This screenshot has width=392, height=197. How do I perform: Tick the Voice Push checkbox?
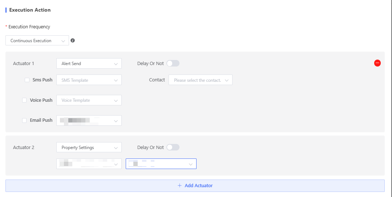pos(24,100)
